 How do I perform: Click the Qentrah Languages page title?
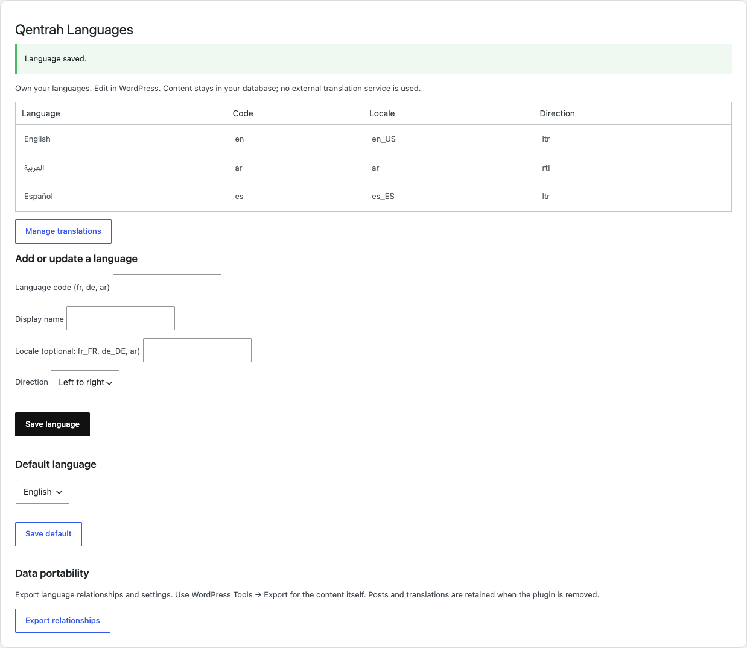coord(74,30)
